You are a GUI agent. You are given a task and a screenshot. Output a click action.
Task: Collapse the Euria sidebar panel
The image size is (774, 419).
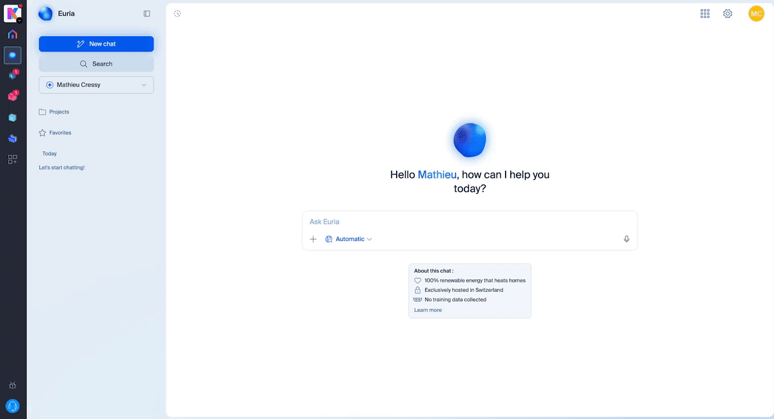click(147, 14)
